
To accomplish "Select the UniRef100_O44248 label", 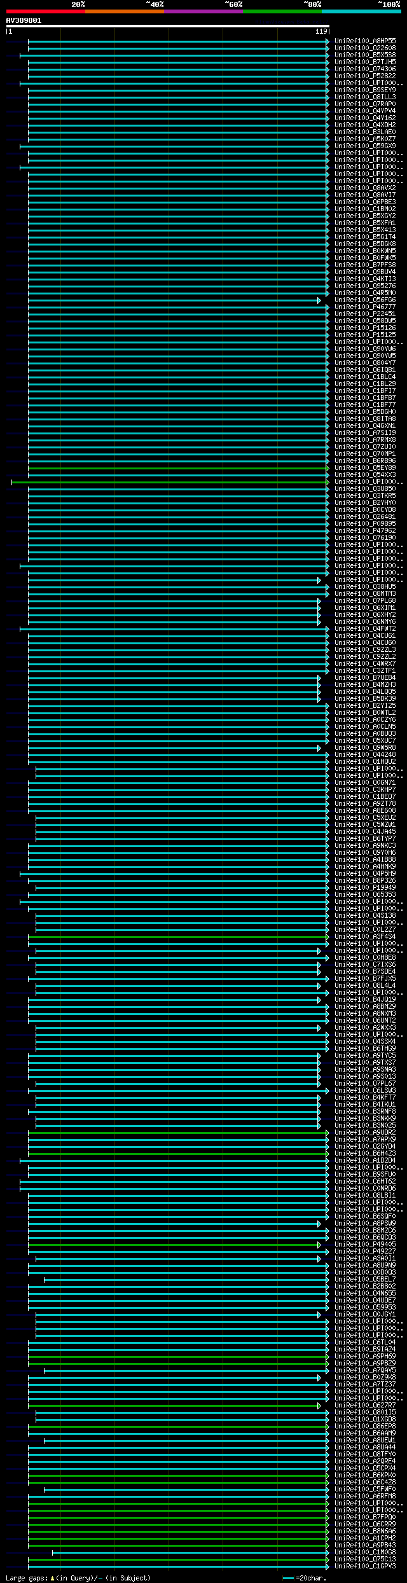I will point(365,754).
